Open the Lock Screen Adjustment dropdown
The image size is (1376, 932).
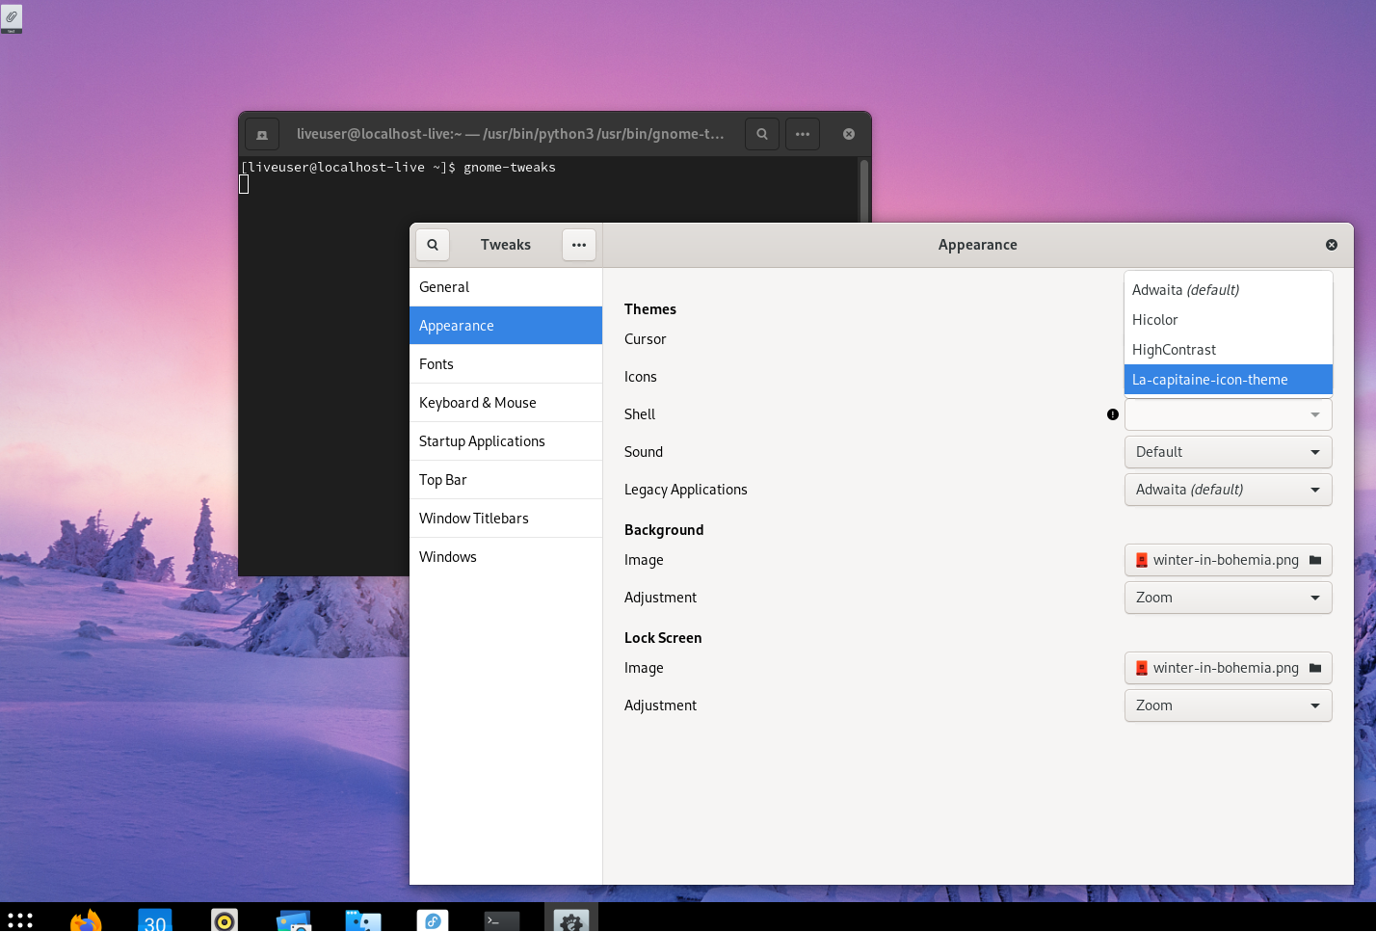1228,706
